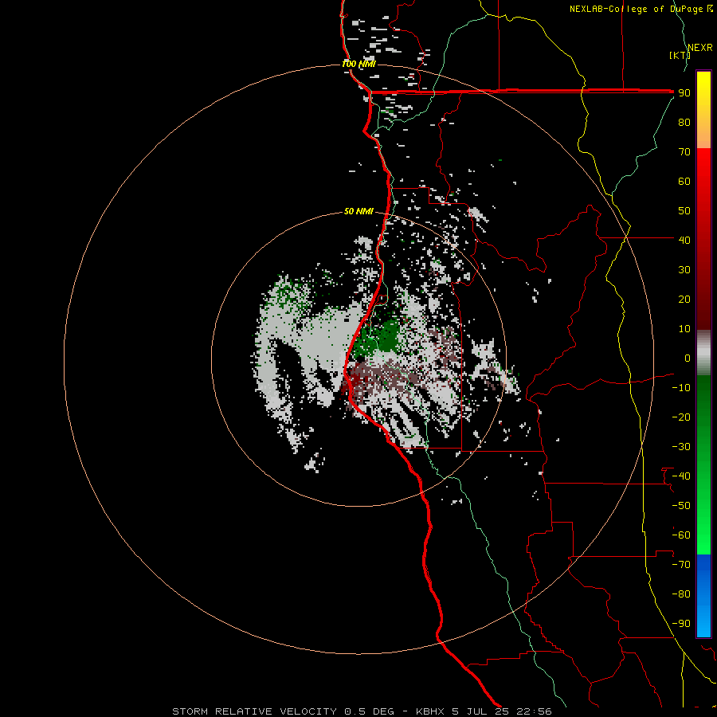
Task: Click the -90 value on velocity scale
Action: (x=681, y=624)
